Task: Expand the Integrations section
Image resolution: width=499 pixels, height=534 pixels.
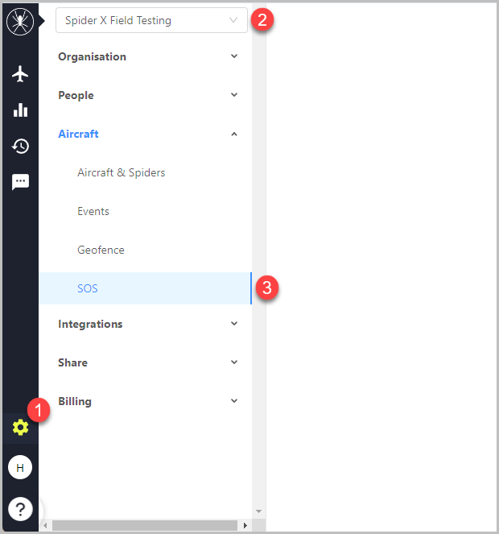Action: click(147, 324)
